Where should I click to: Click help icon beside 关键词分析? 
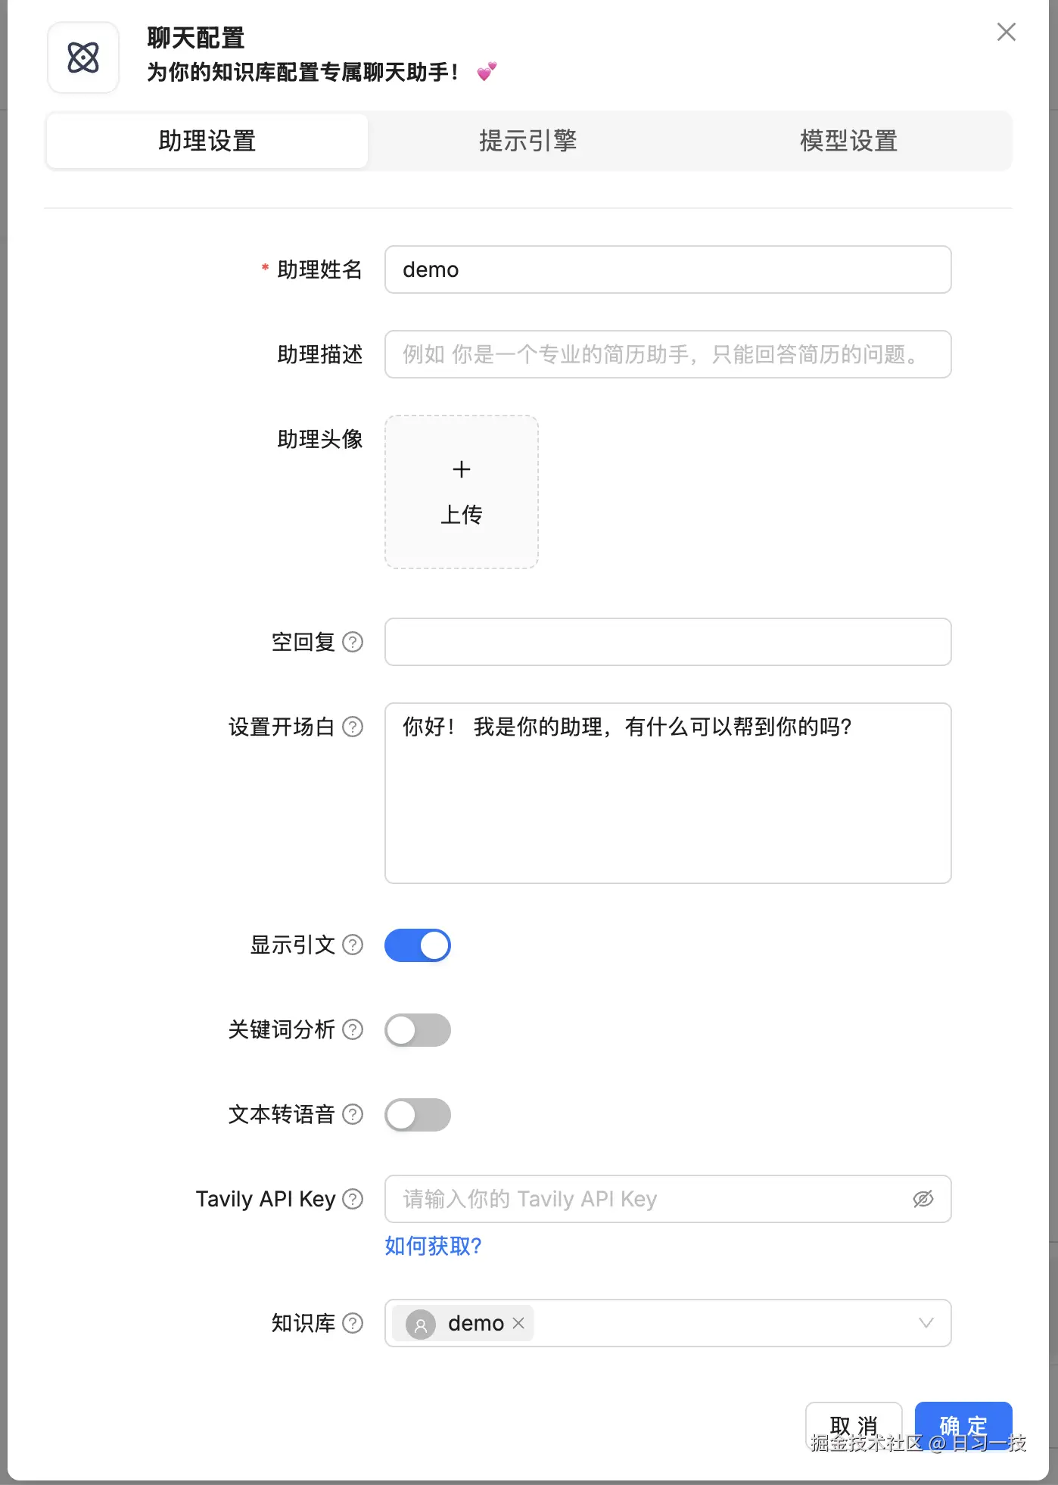pos(353,1029)
